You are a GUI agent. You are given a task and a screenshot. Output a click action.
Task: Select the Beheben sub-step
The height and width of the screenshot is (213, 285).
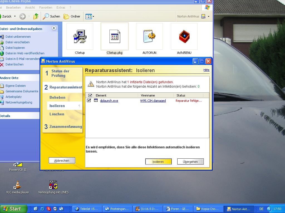point(57,97)
